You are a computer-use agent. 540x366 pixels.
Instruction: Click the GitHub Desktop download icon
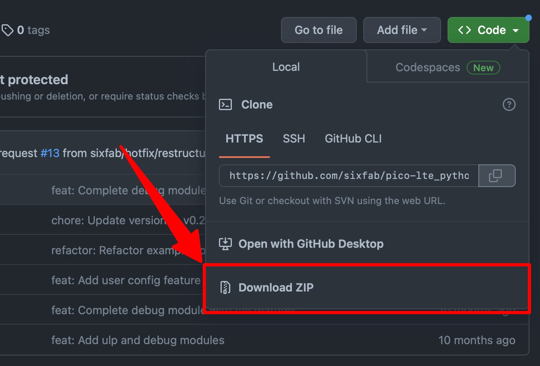(x=225, y=244)
